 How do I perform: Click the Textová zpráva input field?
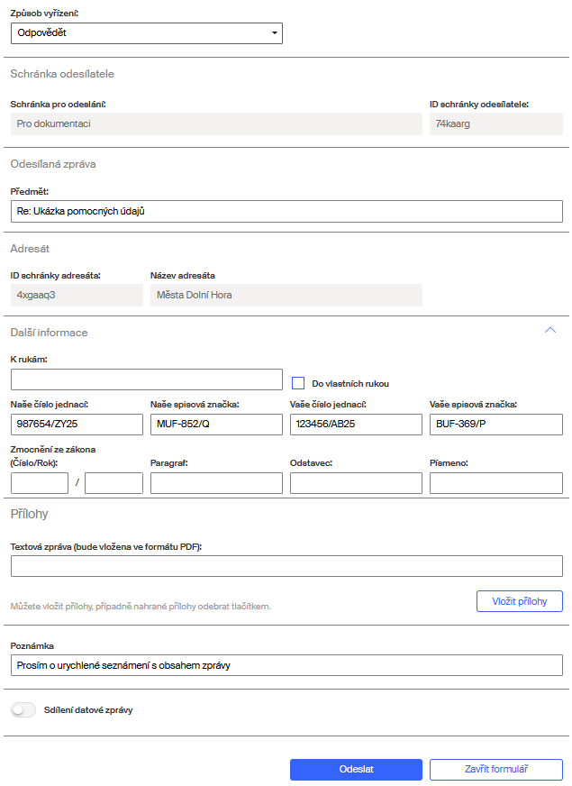pyautogui.click(x=286, y=566)
